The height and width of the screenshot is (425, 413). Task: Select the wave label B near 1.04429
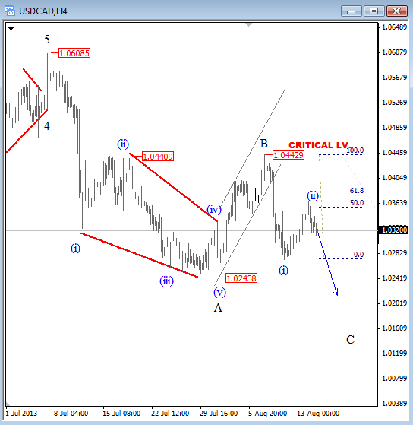coord(263,144)
